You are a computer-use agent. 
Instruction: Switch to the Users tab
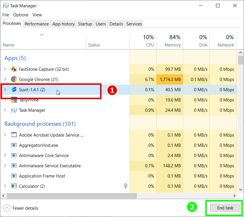click(101, 24)
